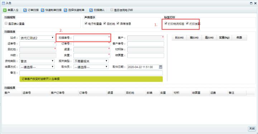Click 结算重 column in results table

point(200,93)
